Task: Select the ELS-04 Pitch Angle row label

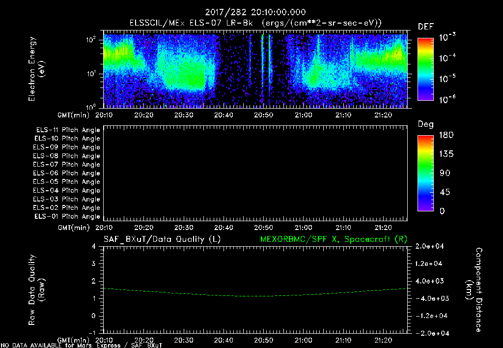Action: [x=67, y=190]
